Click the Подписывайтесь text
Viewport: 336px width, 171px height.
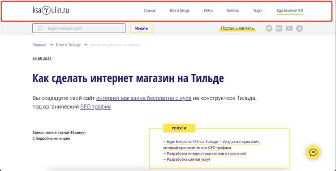coord(237,28)
